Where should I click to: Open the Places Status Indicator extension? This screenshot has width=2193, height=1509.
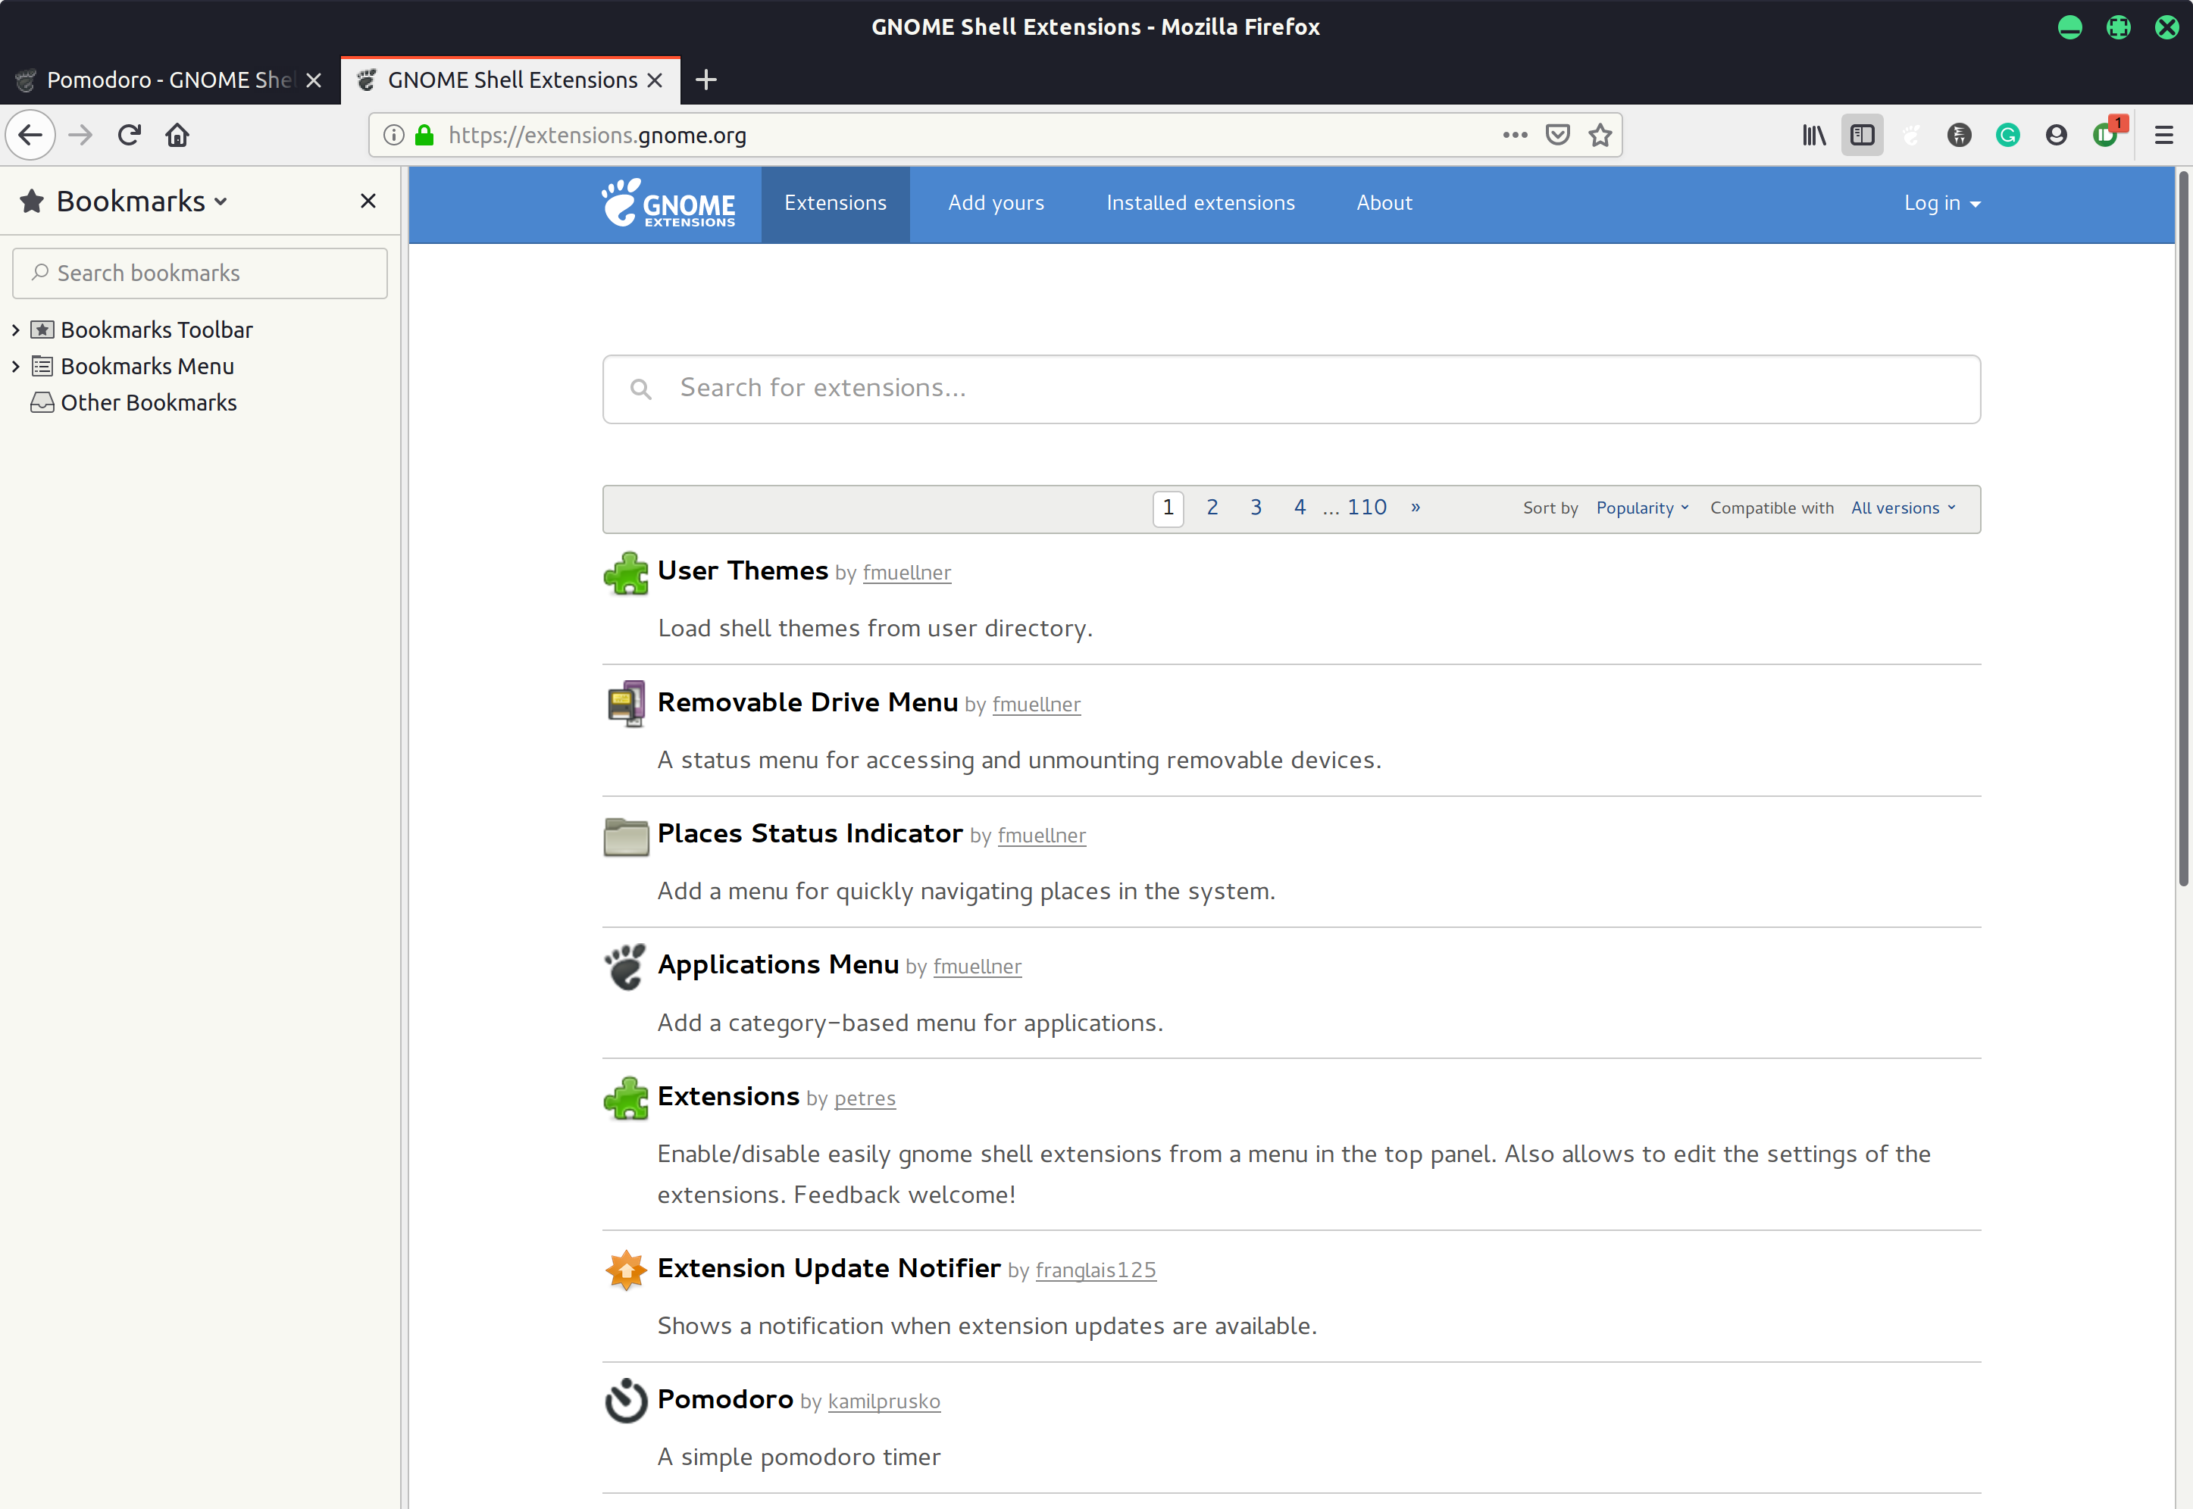click(809, 834)
